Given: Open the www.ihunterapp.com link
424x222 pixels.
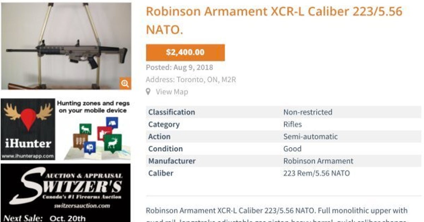Looking at the screenshot, I should pos(28,156).
